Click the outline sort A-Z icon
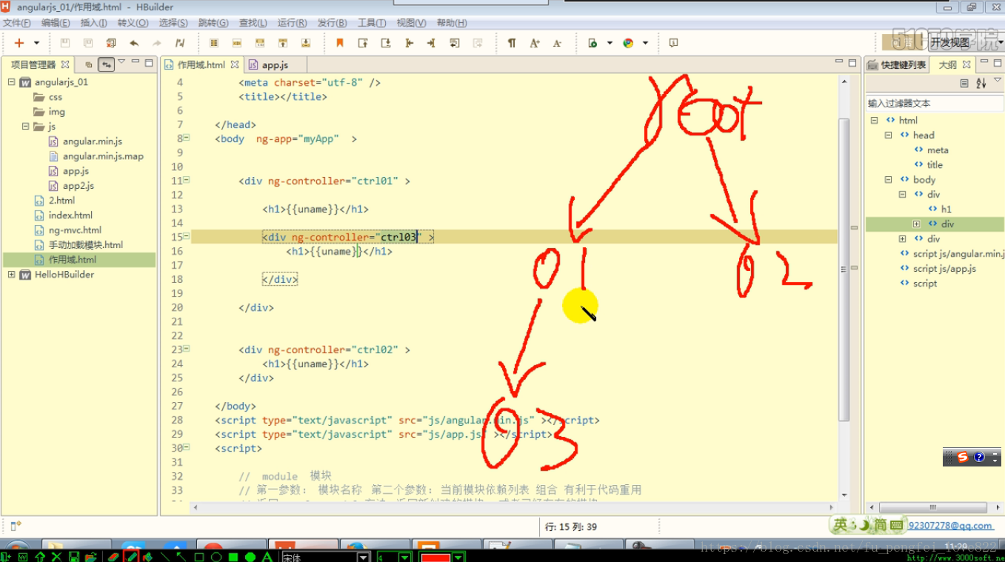This screenshot has height=562, width=1005. pos(981,84)
